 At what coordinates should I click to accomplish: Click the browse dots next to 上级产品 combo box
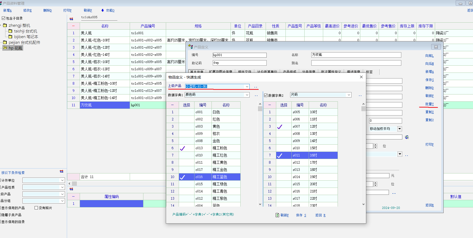coord(256,87)
